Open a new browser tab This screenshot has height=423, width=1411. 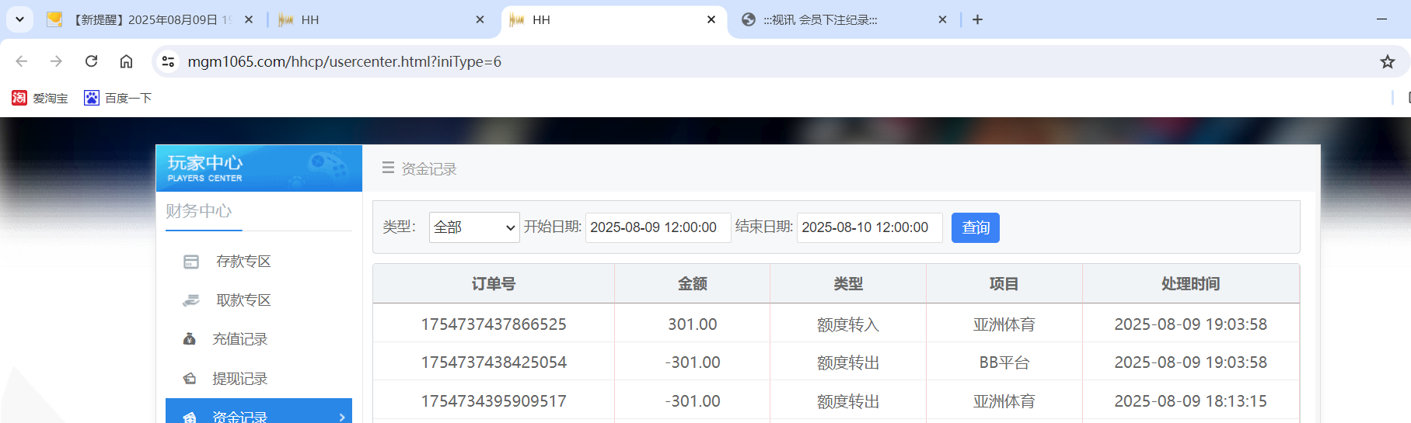pos(977,20)
